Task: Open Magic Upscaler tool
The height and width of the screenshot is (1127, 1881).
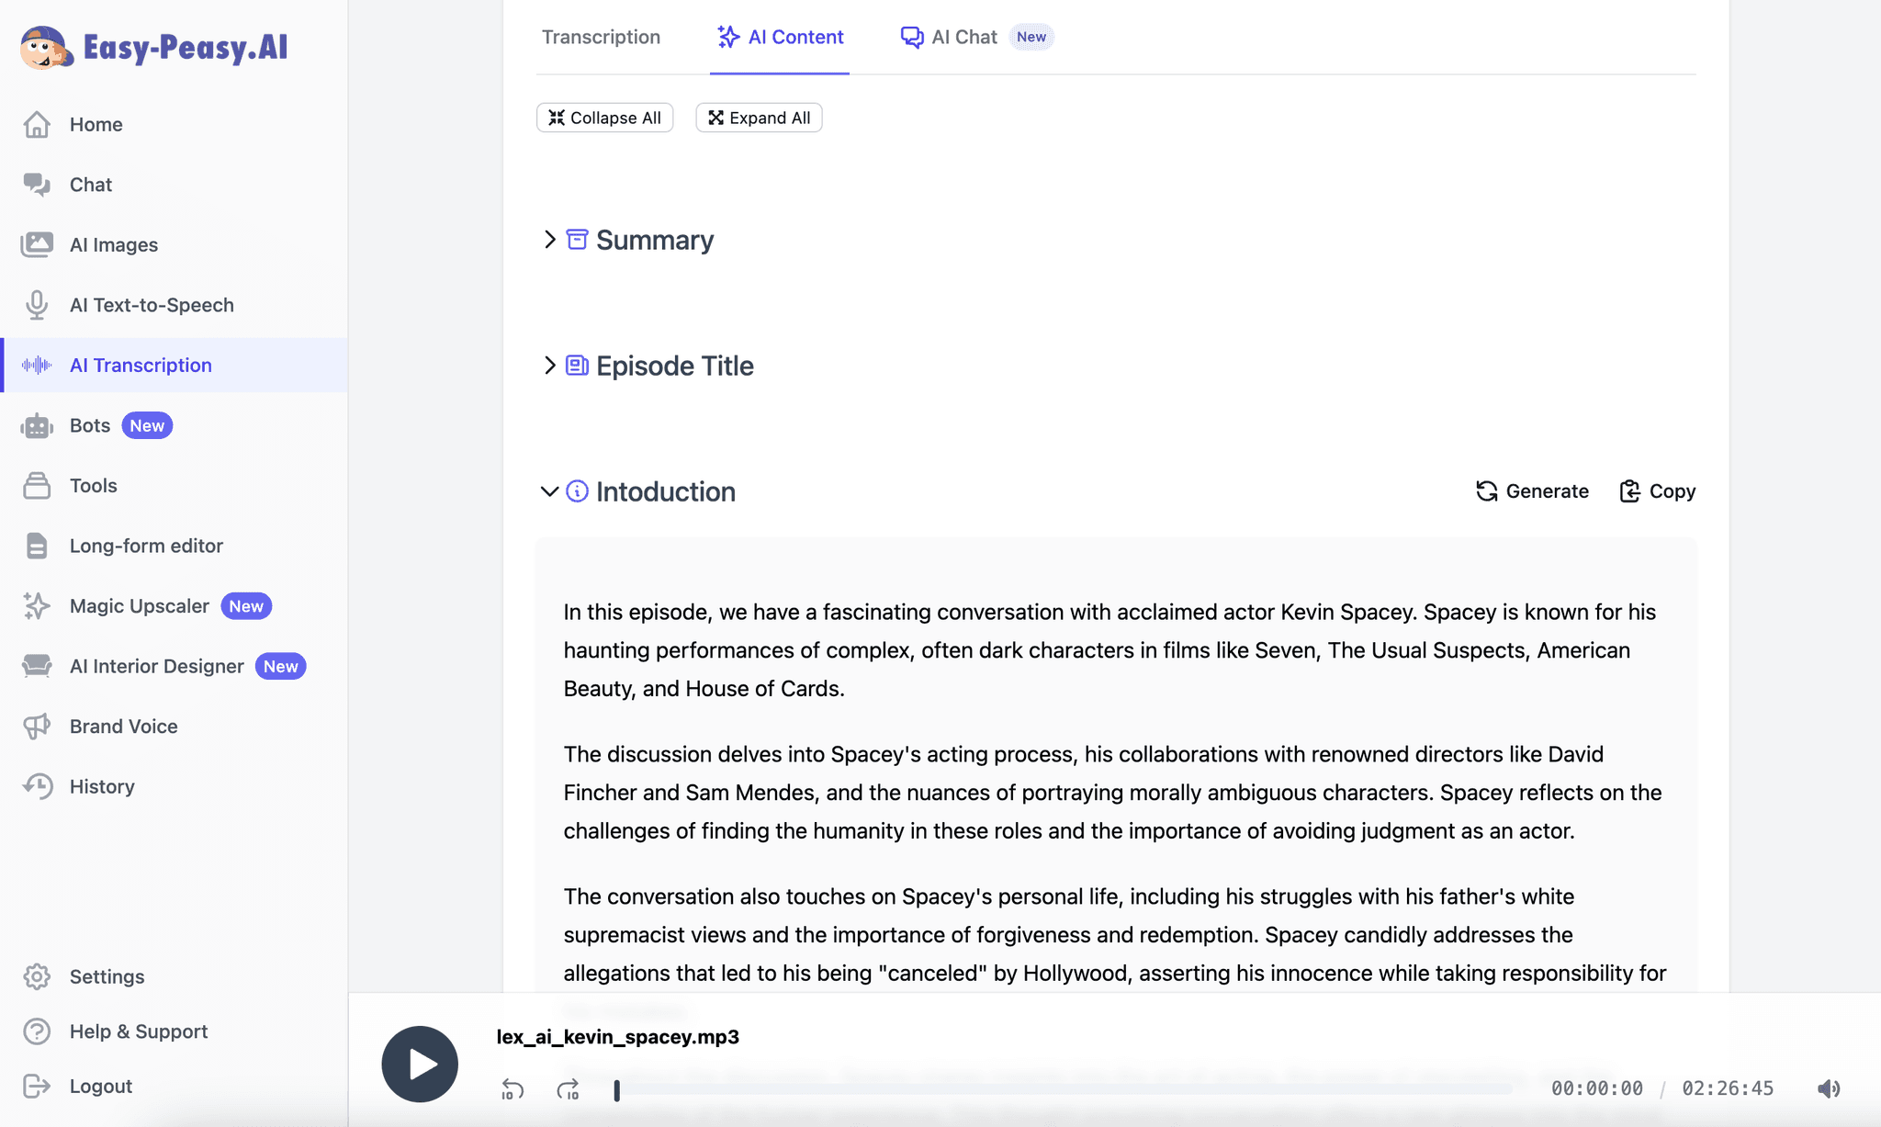Action: click(x=139, y=606)
